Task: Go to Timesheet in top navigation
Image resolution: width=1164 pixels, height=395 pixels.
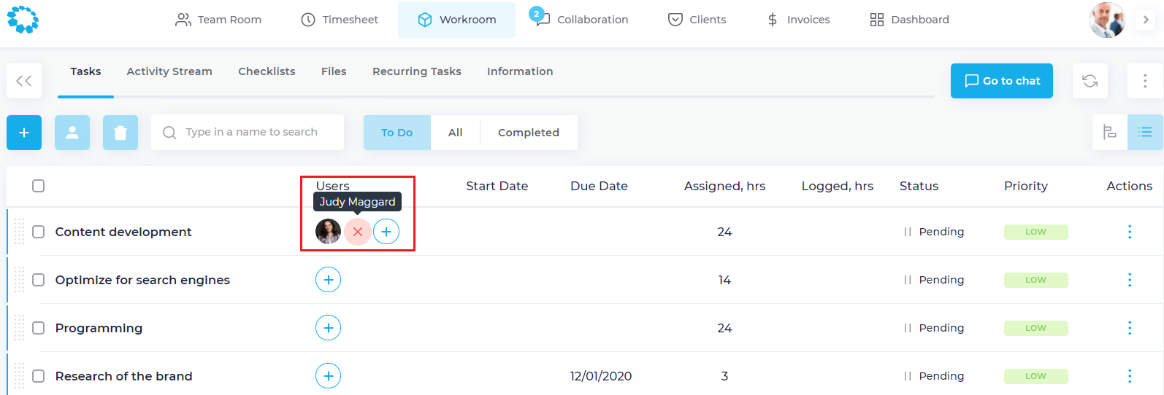Action: [340, 20]
